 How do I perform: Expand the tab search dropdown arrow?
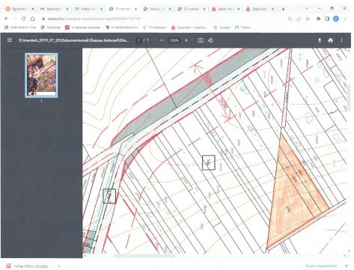tap(307, 8)
